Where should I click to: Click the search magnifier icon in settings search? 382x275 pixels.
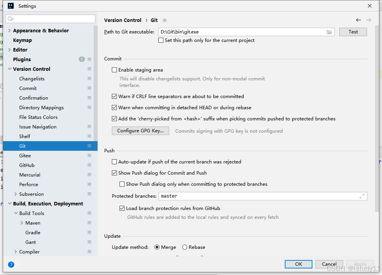tap(10, 19)
